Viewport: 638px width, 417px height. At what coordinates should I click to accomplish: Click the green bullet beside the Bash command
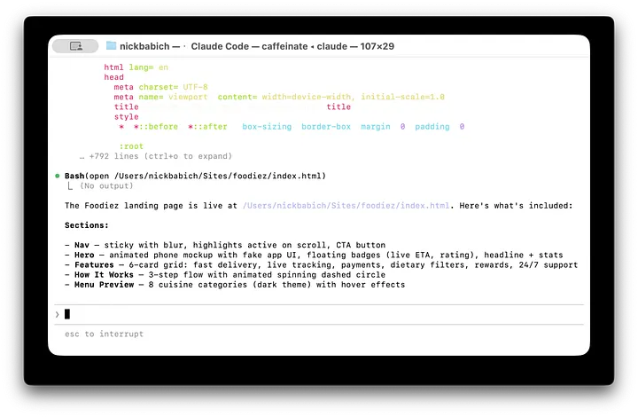[58, 176]
